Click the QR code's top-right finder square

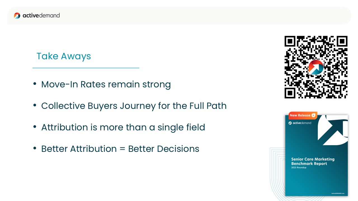tap(342, 42)
